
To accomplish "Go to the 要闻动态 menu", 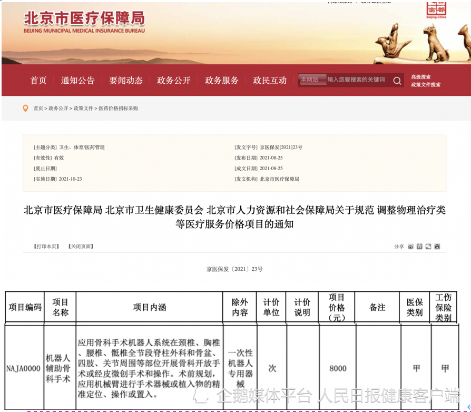I will [126, 81].
